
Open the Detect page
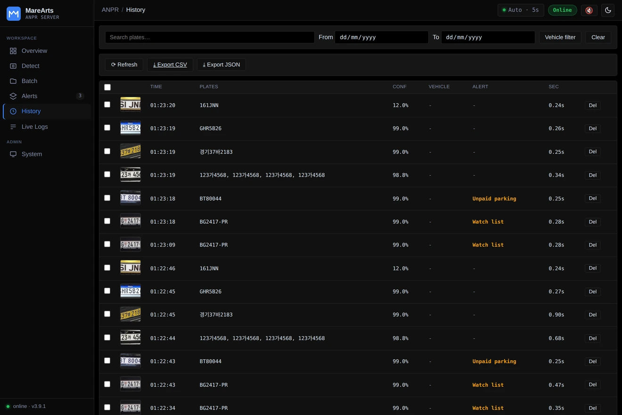coord(47,66)
